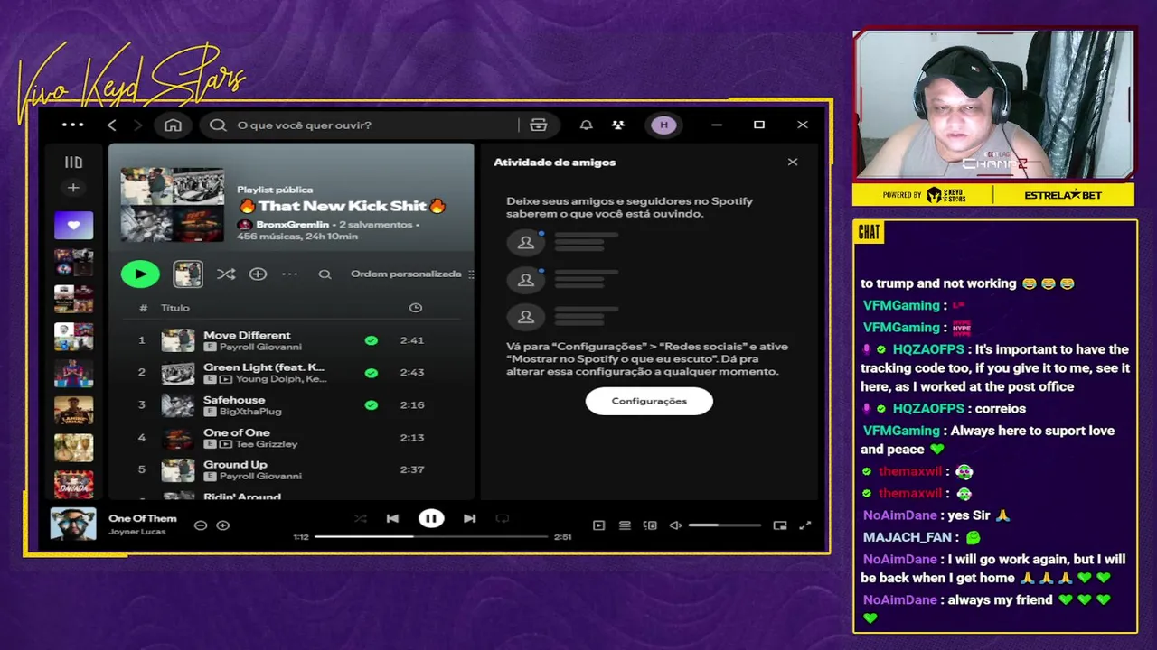
Task: Click the 'Configurações' button
Action: 649,401
